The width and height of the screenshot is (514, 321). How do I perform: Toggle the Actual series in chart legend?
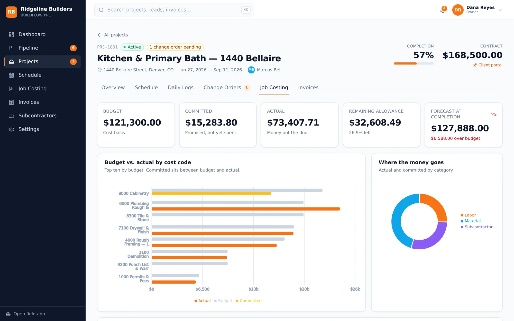click(x=203, y=301)
